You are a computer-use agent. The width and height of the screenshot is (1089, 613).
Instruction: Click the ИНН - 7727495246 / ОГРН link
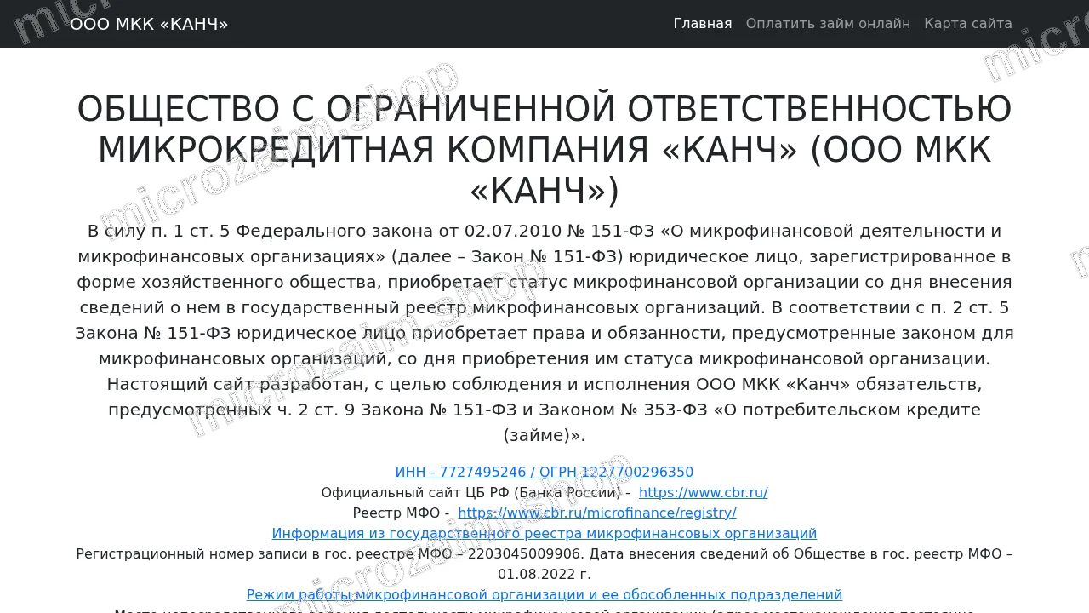pos(544,473)
